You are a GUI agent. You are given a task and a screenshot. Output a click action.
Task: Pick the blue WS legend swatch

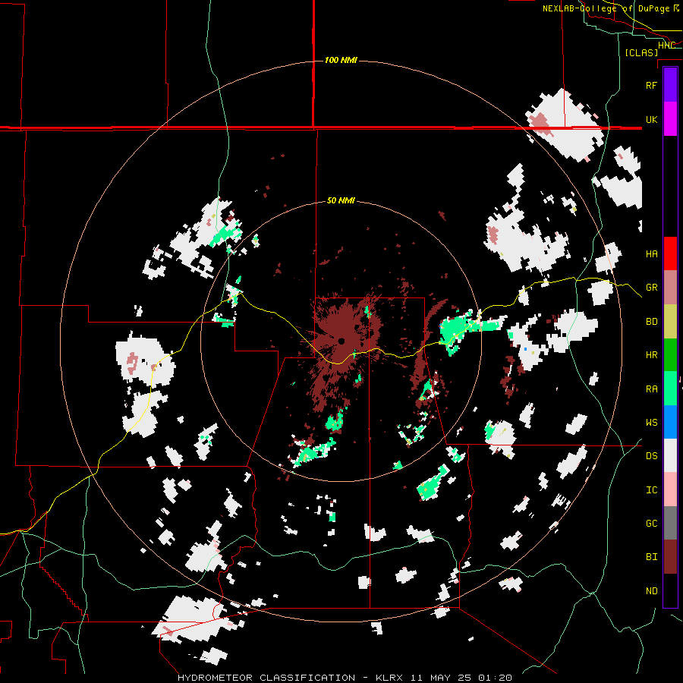[x=670, y=422]
